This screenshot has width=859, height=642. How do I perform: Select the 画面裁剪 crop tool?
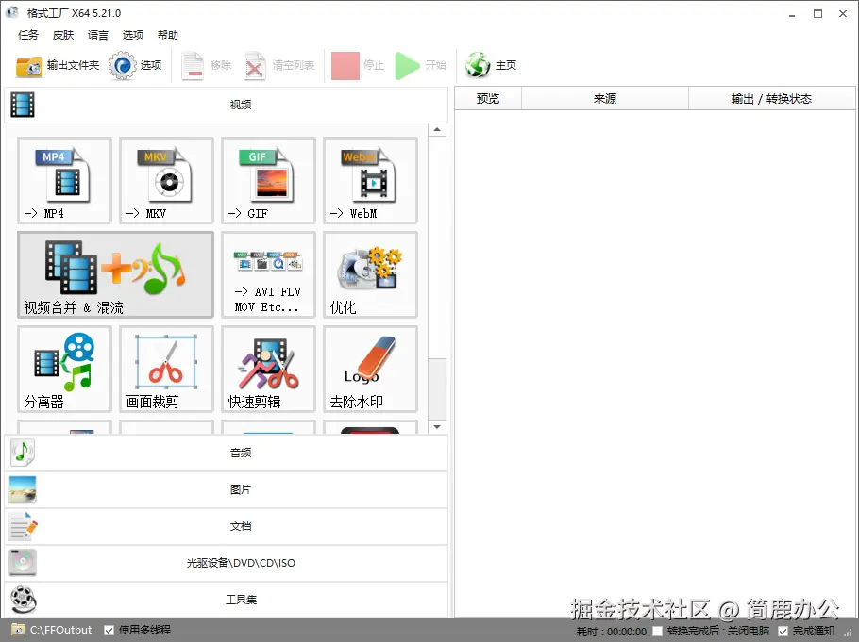click(165, 369)
